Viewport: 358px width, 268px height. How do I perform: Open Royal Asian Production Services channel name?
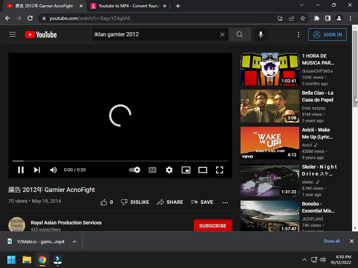pos(66,223)
